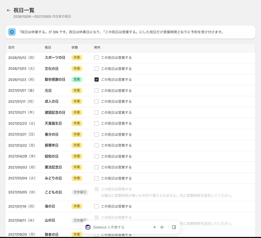
Task: Click the 日付 column header
Action: point(11,48)
